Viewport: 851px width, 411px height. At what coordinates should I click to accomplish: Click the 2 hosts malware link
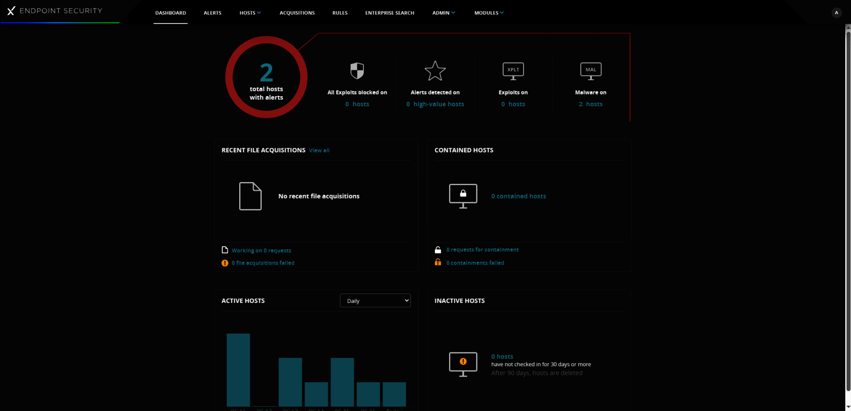590,104
